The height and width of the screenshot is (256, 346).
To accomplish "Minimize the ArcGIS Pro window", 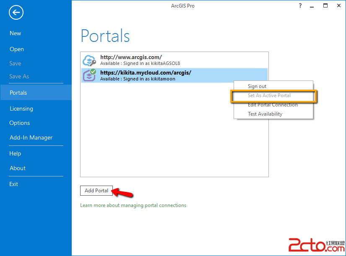I will [x=312, y=6].
